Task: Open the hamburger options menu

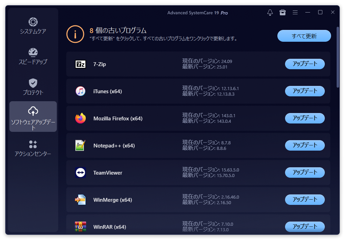Action: (x=295, y=13)
